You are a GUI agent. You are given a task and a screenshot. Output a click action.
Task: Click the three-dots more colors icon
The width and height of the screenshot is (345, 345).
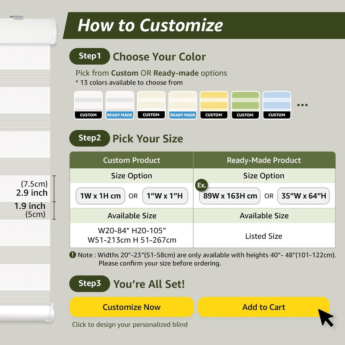point(303,105)
